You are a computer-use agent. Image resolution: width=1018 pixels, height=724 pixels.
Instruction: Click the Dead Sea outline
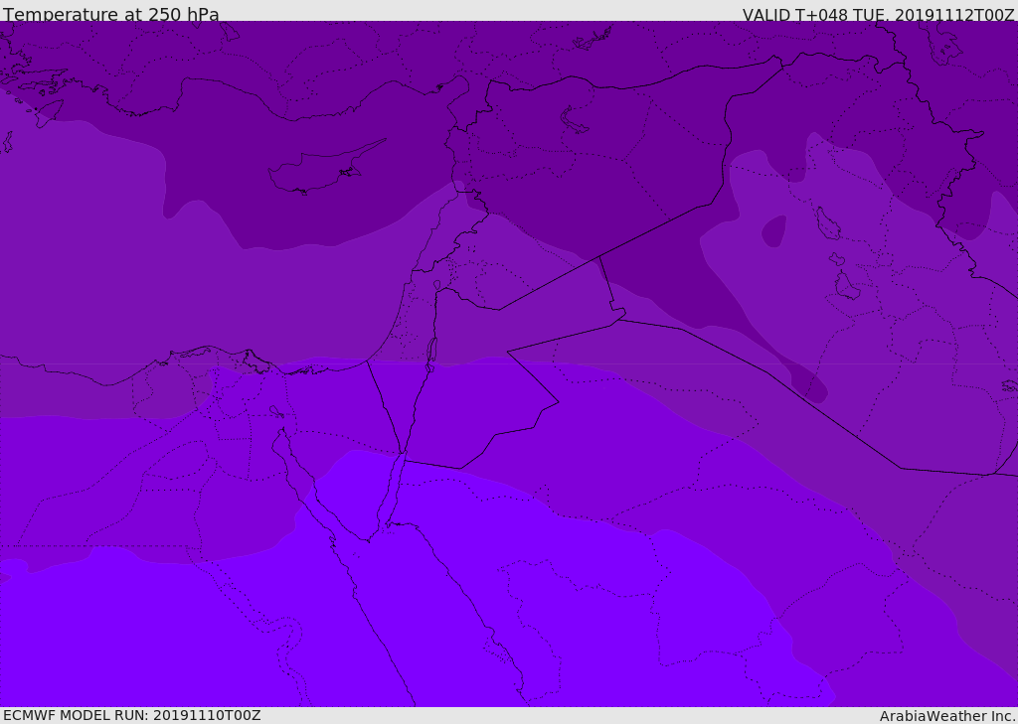[x=431, y=351]
